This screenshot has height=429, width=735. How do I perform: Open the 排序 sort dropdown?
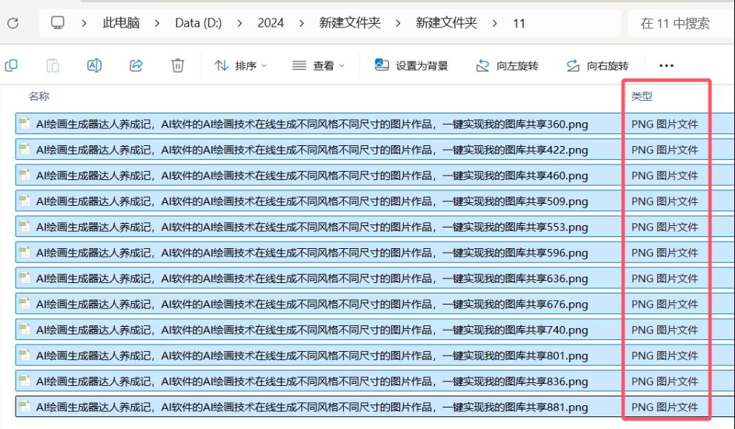[x=241, y=66]
